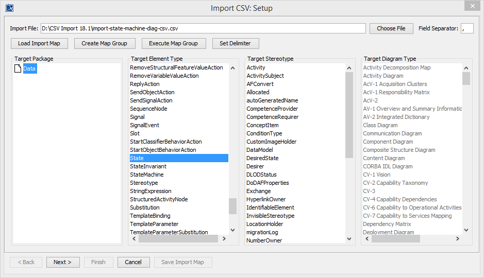Screen dimensions: 484x278
Task: Click the Set Delimiter button
Action: (236, 43)
